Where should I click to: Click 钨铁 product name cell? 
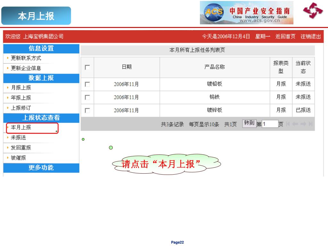pos(215,97)
